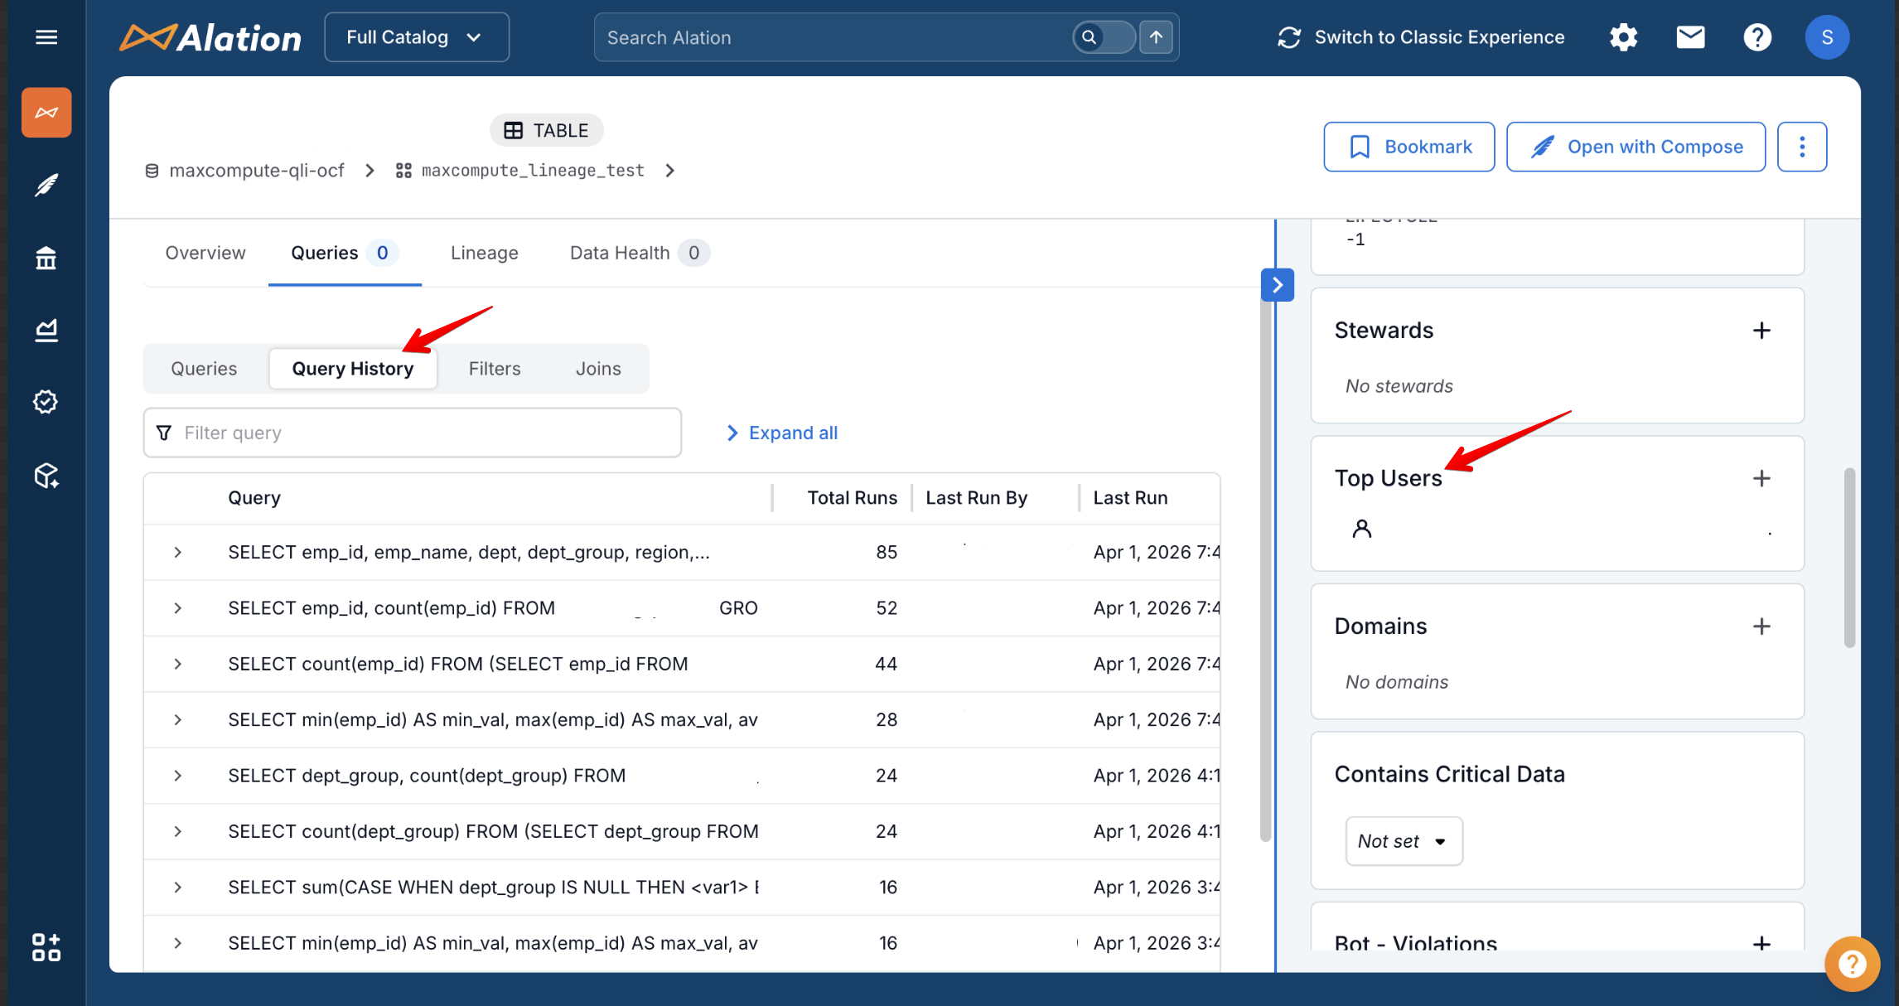Click the help question mark in header

(1756, 37)
